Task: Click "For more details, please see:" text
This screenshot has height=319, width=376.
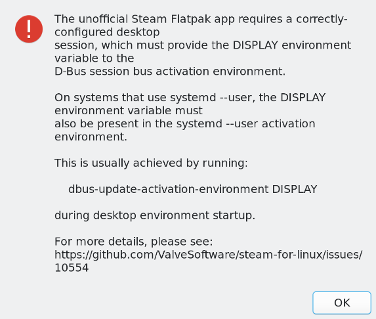Action: click(x=134, y=242)
